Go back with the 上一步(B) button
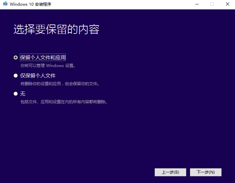This screenshot has height=183, width=235. (170, 172)
